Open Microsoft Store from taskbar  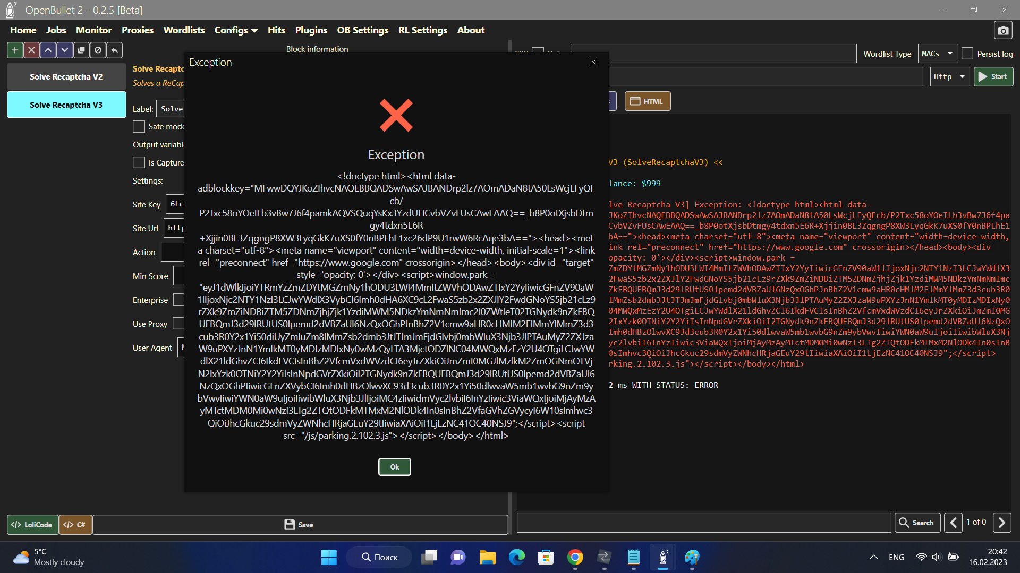(x=546, y=558)
